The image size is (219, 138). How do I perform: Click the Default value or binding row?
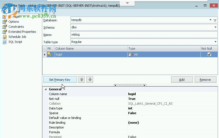(x=133, y=118)
